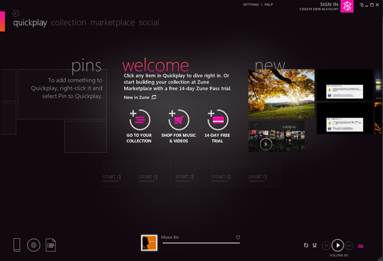Click the Go To Your Collection label
Screen dimensions: 383x261
(x=139, y=138)
